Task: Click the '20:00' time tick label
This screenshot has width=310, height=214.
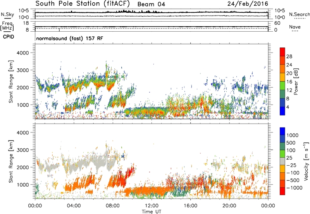Action: [229, 206]
